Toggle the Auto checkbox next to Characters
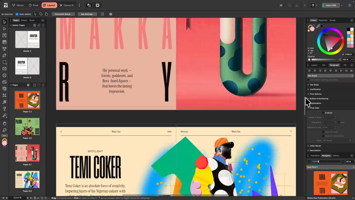This screenshot has height=200, width=355. click(339, 122)
